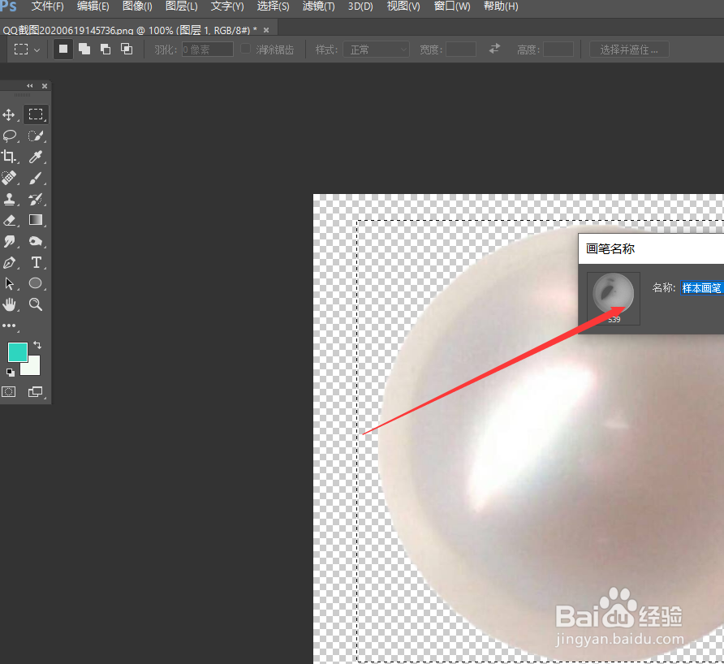The height and width of the screenshot is (664, 724).
Task: Open the 选择(S) menu
Action: 273,6
